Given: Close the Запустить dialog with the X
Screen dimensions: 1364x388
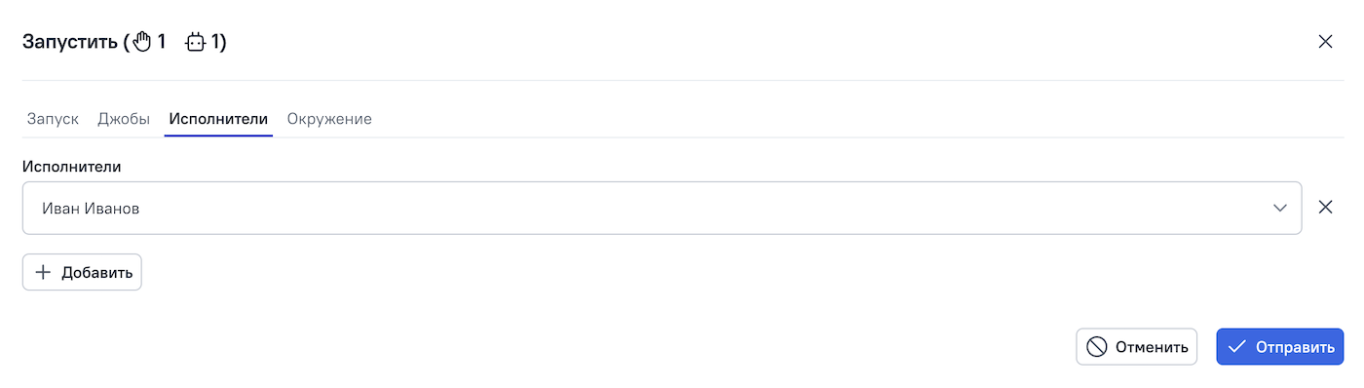Looking at the screenshot, I should point(1325,41).
